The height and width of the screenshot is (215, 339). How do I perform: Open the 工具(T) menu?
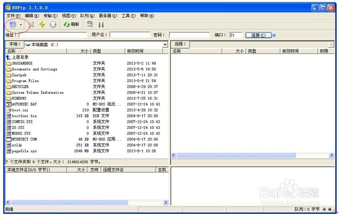[129, 16]
